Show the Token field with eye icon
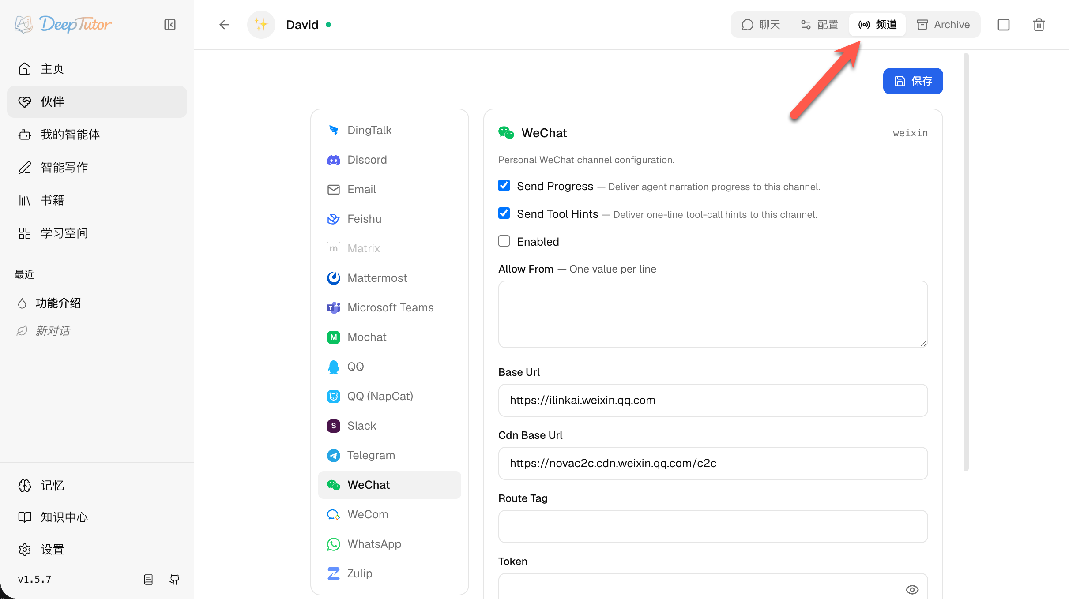Screen dimensions: 1069x599 (912, 589)
